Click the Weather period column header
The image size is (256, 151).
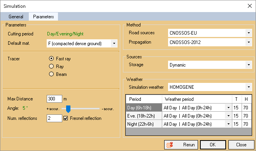[x=197, y=99]
